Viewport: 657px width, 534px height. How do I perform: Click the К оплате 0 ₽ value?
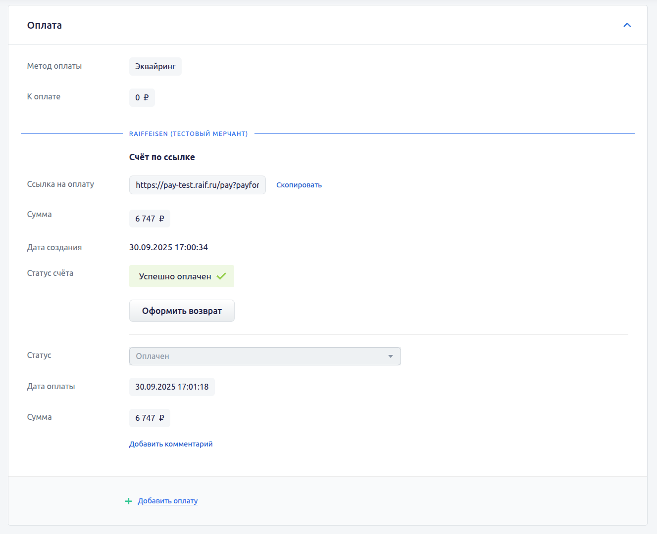(x=142, y=97)
